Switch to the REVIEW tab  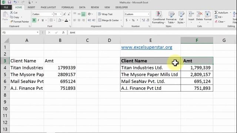pyautogui.click(x=95, y=7)
